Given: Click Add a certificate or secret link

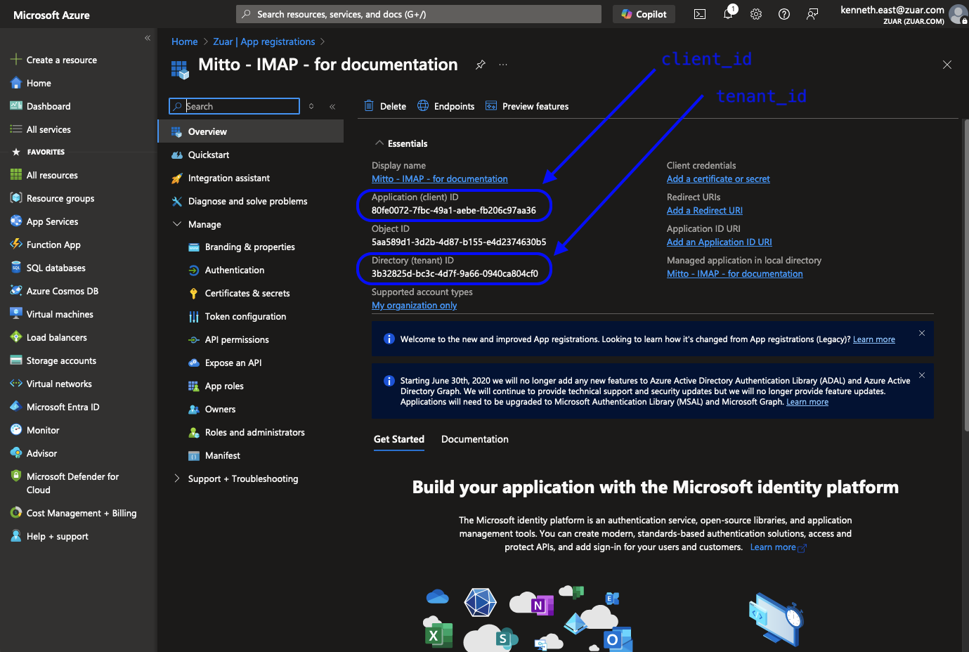Looking at the screenshot, I should pos(718,179).
